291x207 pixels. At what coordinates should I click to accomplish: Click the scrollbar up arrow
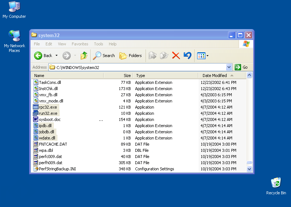[249, 75]
